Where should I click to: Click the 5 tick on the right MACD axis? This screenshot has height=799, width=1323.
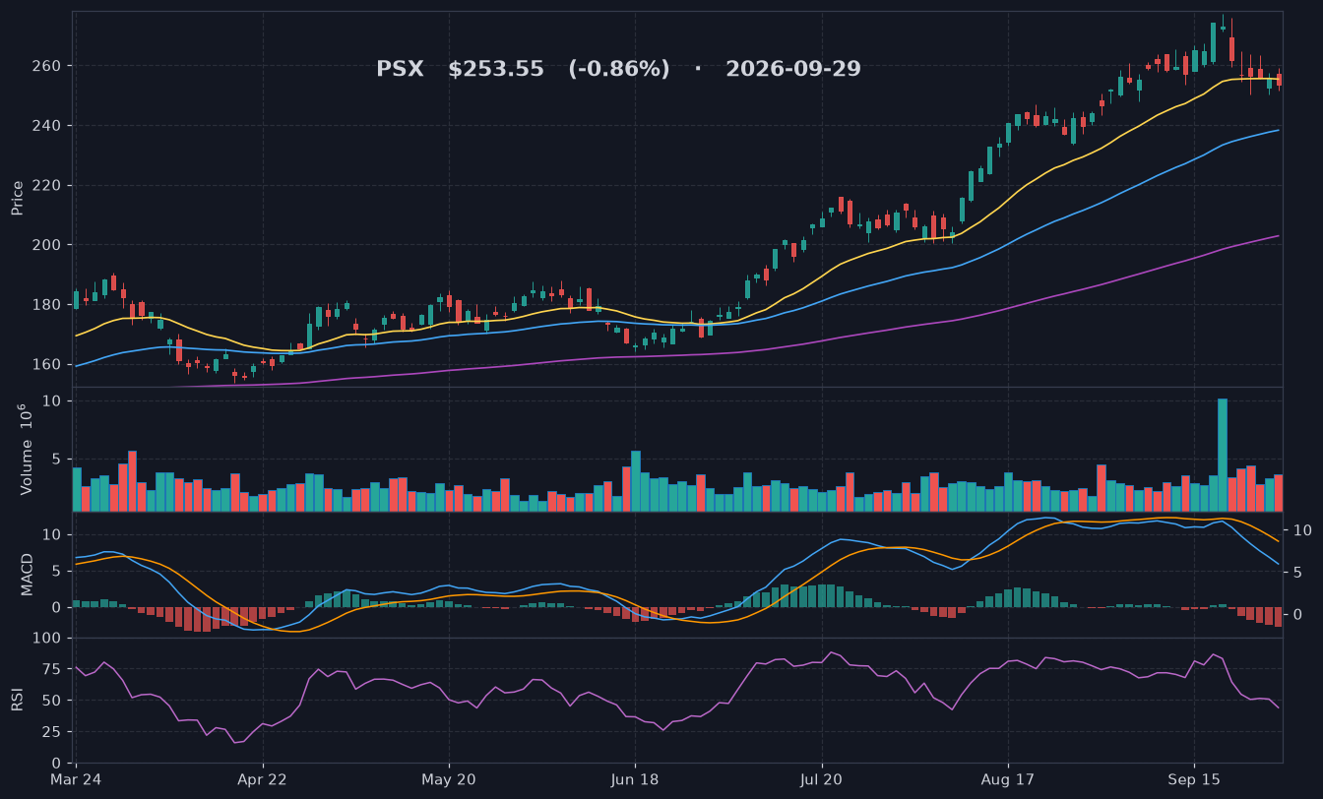tap(1295, 572)
